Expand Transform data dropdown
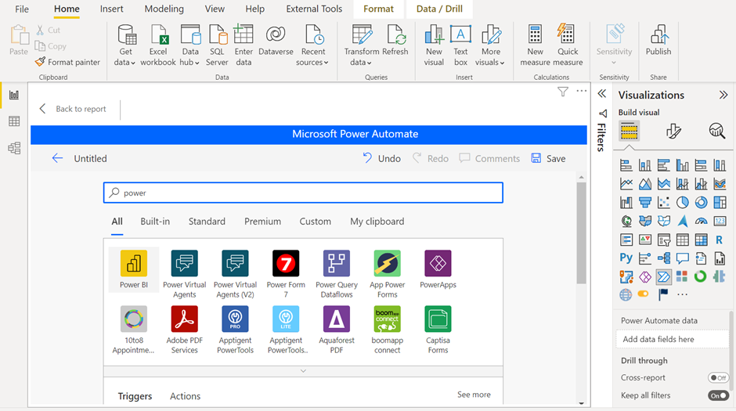The image size is (736, 411). coord(361,45)
